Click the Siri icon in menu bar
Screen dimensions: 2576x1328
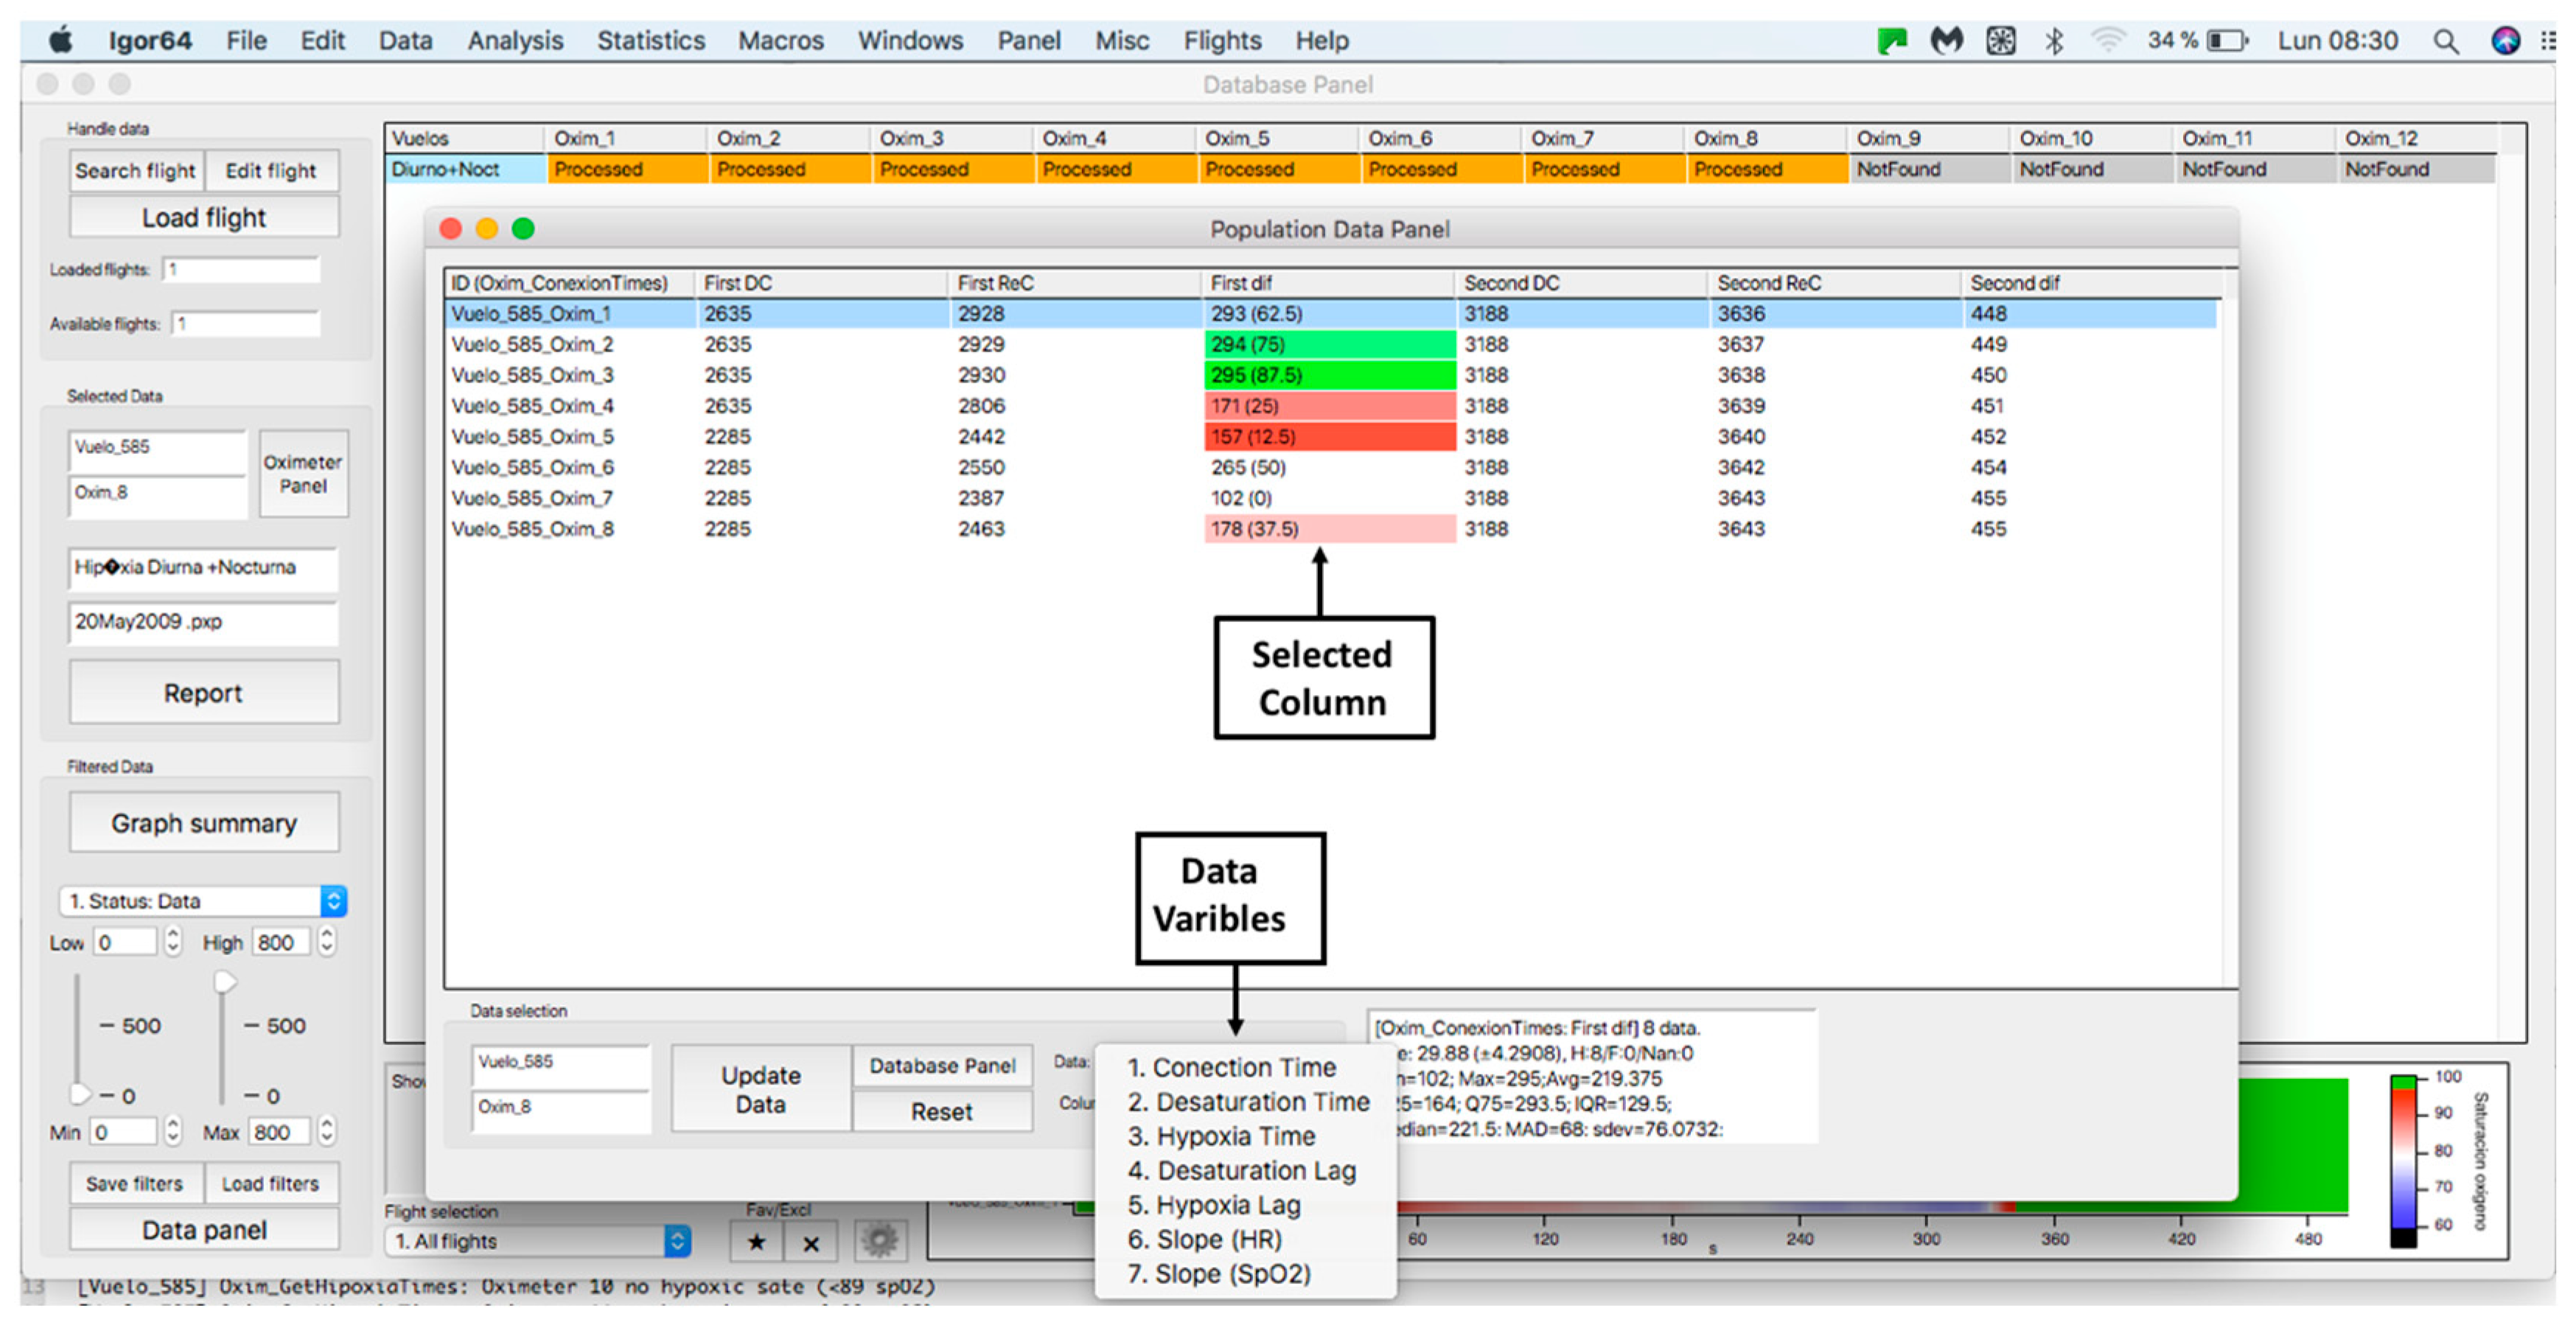(x=2505, y=41)
